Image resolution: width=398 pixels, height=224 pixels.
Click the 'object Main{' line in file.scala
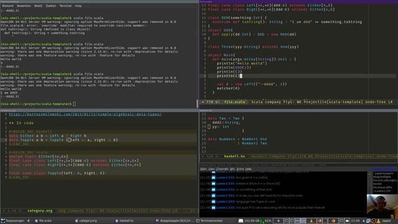tap(221, 55)
